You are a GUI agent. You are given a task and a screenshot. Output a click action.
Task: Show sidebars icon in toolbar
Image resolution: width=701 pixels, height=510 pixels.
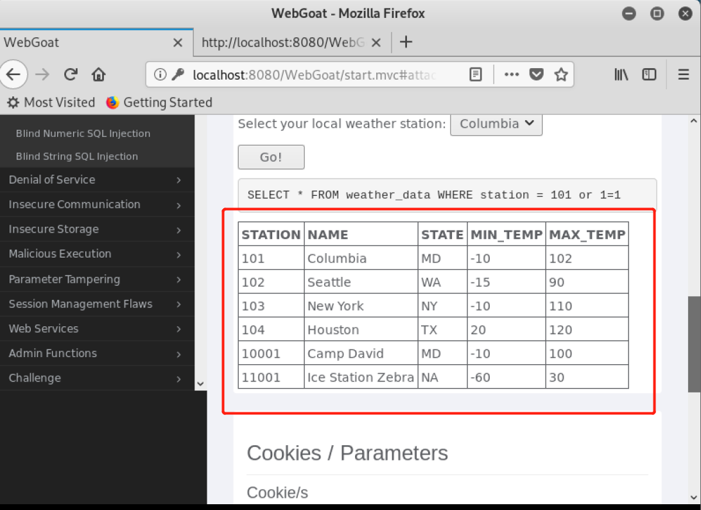(x=649, y=75)
